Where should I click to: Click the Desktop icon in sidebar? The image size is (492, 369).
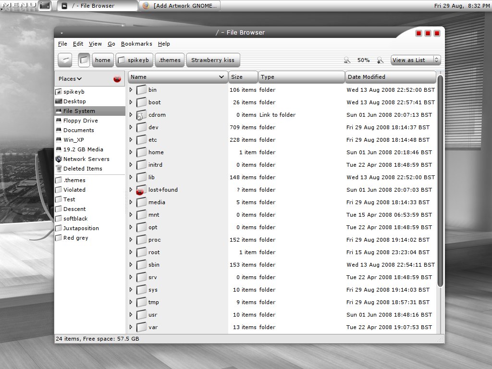pos(58,101)
